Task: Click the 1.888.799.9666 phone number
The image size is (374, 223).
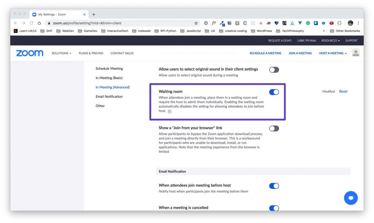Action: (x=306, y=40)
